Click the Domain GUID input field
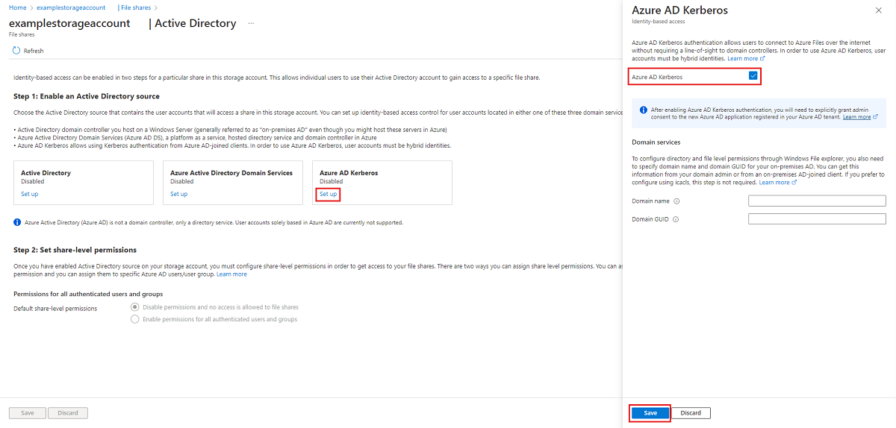 click(x=817, y=218)
